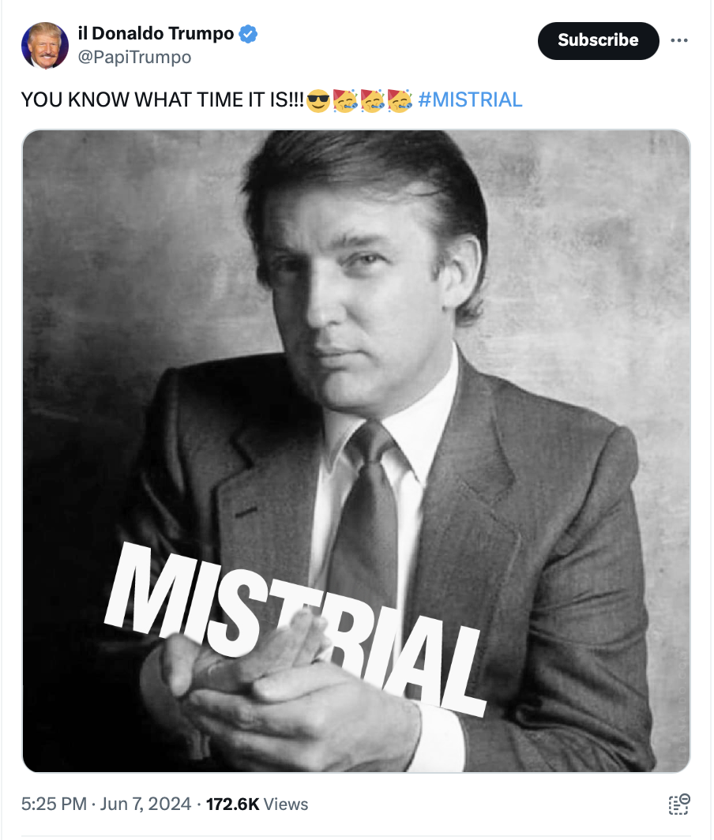Open the post analytics icon
This screenshot has width=714, height=840.
point(678,804)
